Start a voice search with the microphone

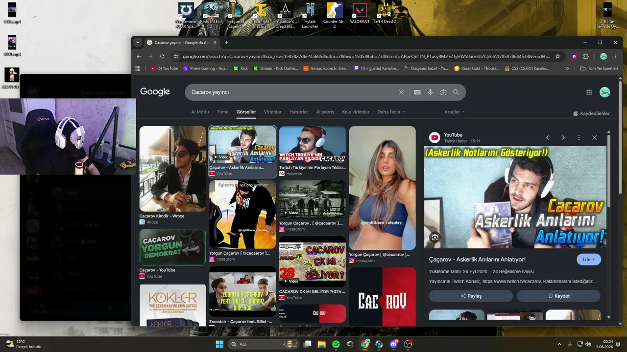(431, 92)
